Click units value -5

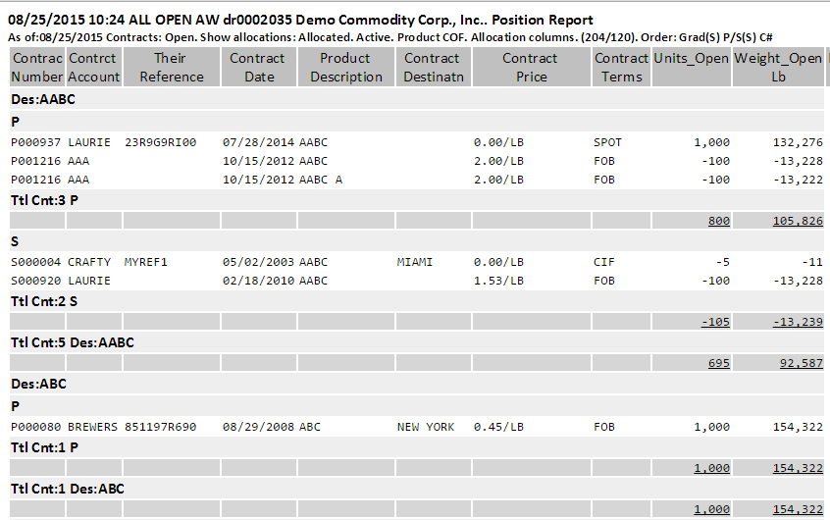[x=722, y=262]
